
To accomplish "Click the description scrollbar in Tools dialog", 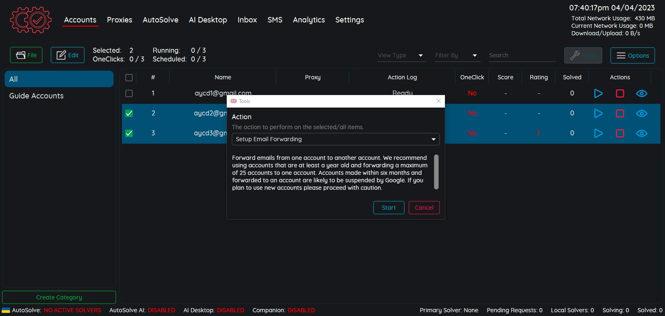I will 436,172.
